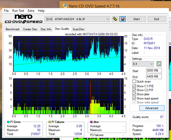
Task: Click the End position field 4489 MB
Action: coord(154,77)
